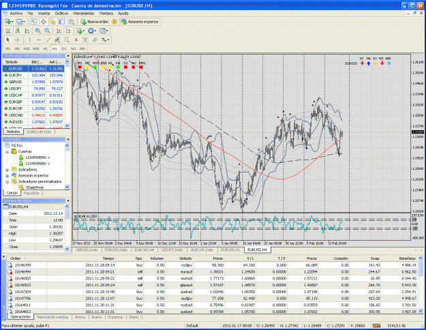Toggle the Data Window toolbar icon
Image resolution: width=426 pixels, height=330 pixels.
(x=43, y=22)
